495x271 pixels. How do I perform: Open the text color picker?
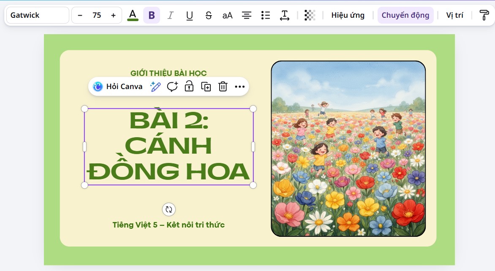click(x=133, y=15)
